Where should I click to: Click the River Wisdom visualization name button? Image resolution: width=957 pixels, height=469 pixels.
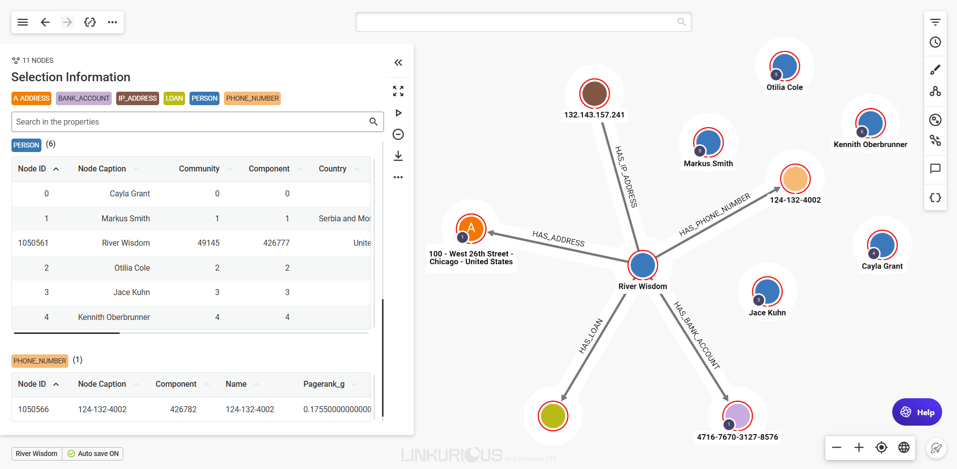point(36,454)
